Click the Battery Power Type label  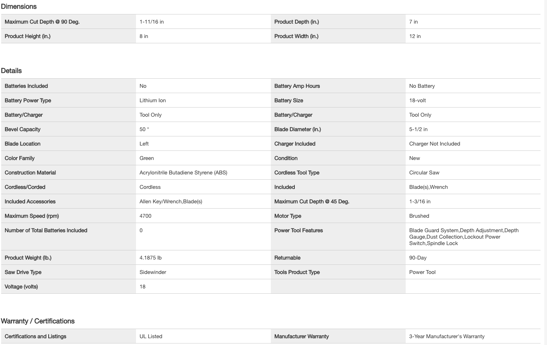pyautogui.click(x=28, y=100)
